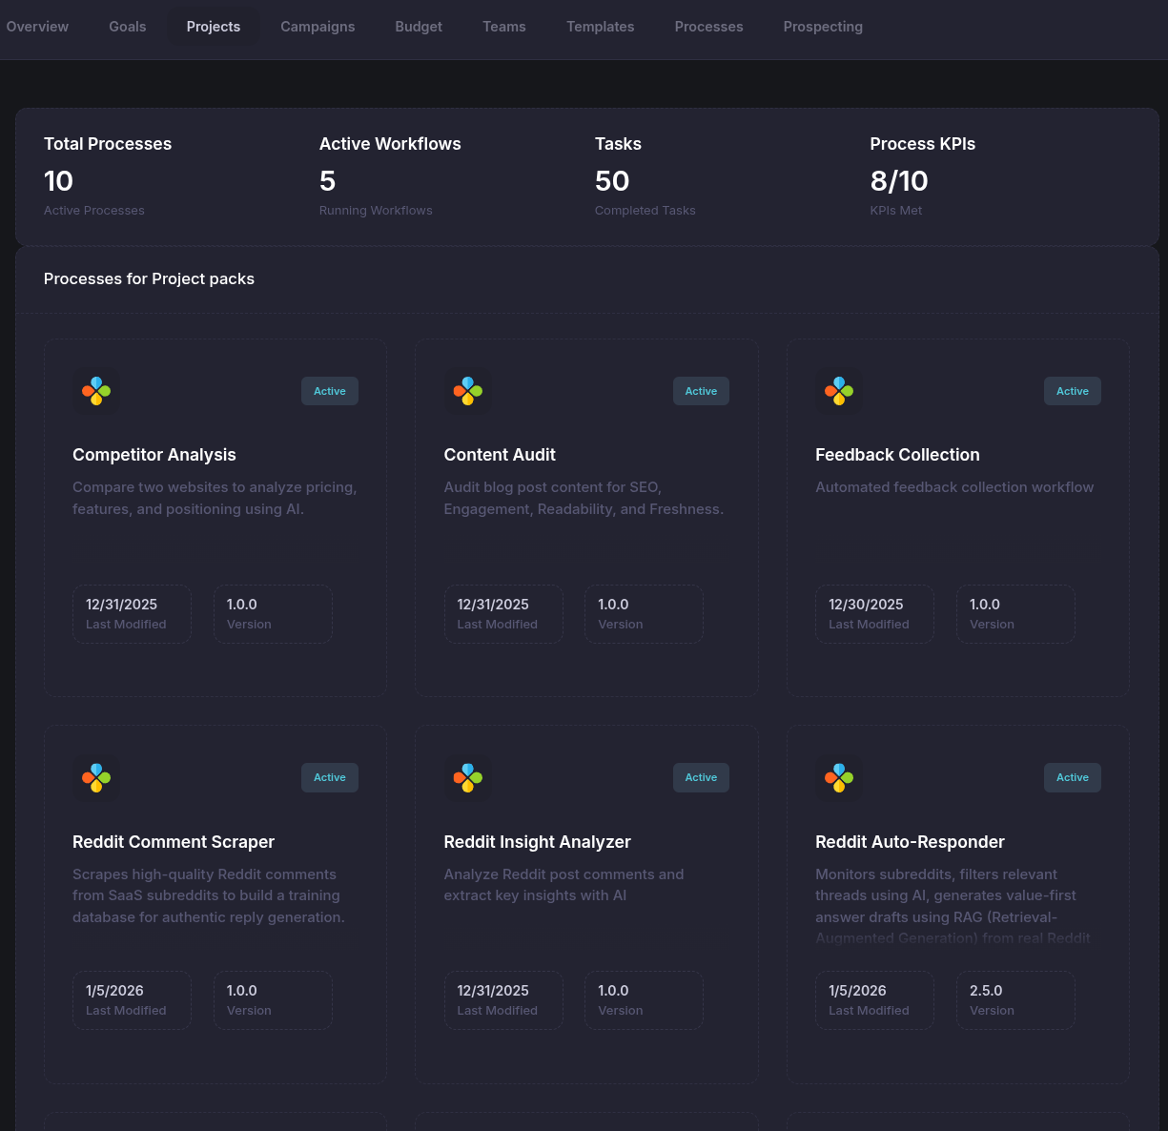Click the Reddit Insight Analyzer icon

(x=467, y=777)
